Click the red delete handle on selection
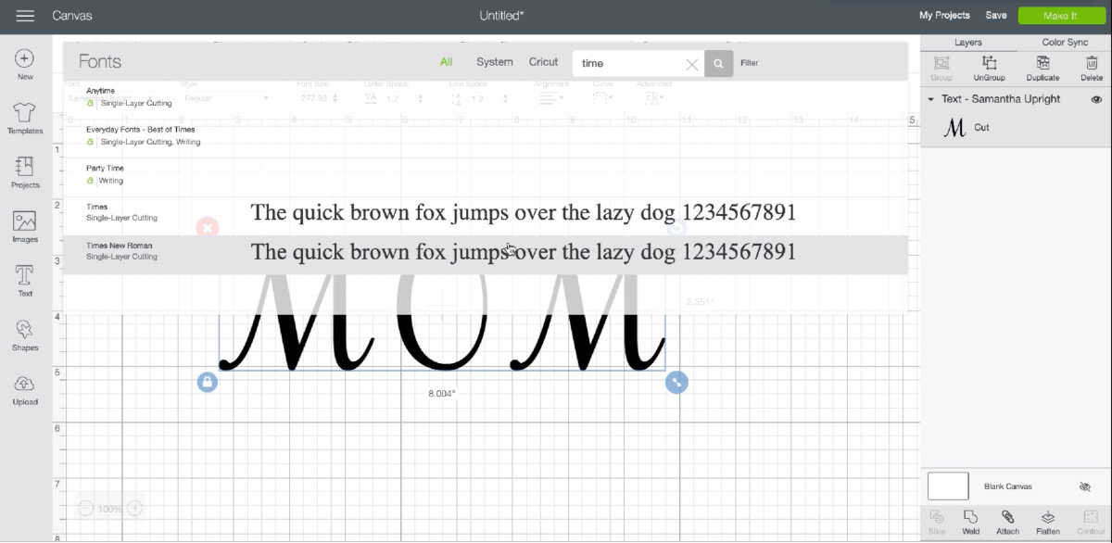Screen dimensions: 1112x543 207,227
